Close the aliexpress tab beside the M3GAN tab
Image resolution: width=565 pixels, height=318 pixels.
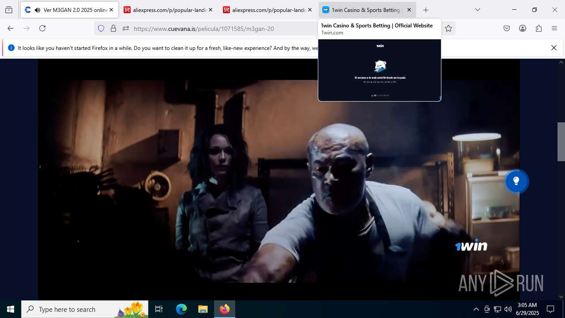click(211, 10)
